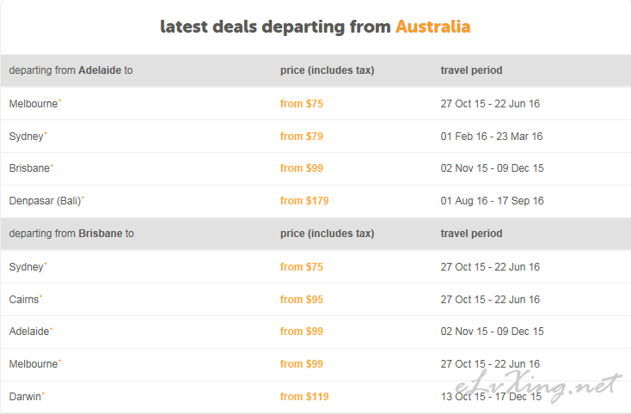631x414 pixels.
Task: Click 'departing from Brisbane to' header row
Action: pos(71,234)
